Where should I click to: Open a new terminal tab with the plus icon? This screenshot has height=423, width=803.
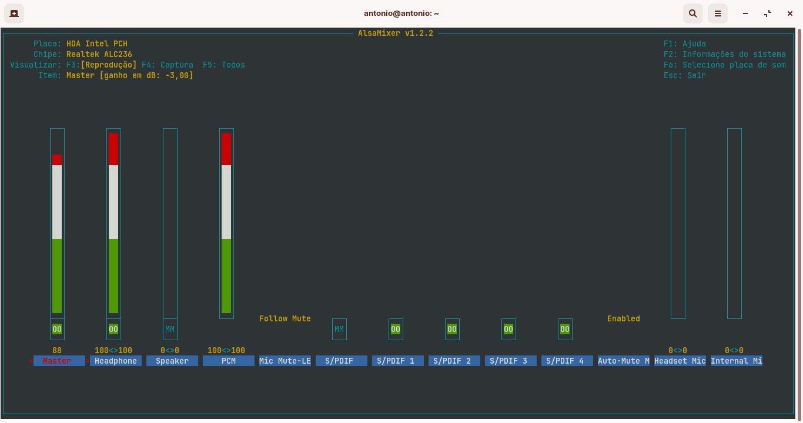(x=14, y=13)
